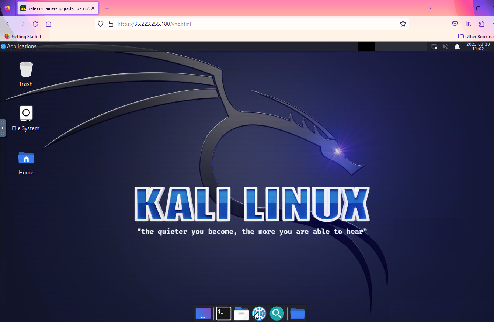This screenshot has height=322, width=494.
Task: Click the Firefox forward arrow
Action: pos(22,24)
